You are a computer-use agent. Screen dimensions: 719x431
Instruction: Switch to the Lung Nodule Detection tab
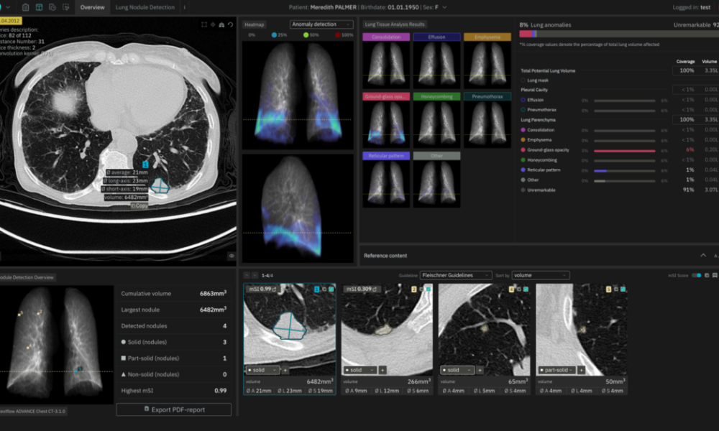coord(145,7)
